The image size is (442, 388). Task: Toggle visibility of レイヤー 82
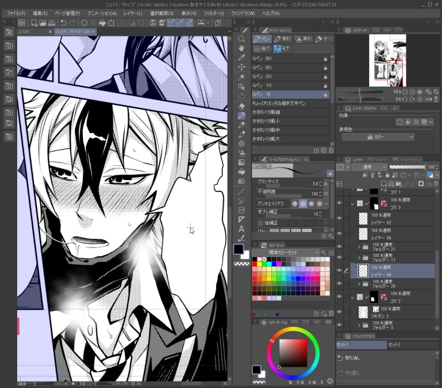click(x=339, y=218)
